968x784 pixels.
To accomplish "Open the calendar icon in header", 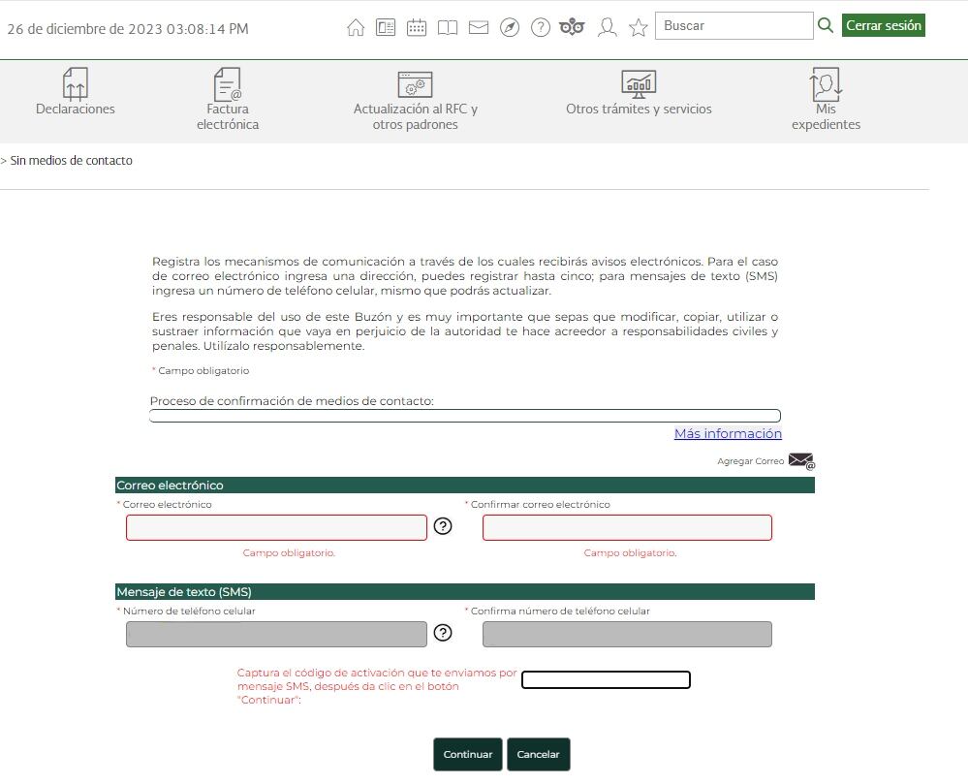I will 417,27.
